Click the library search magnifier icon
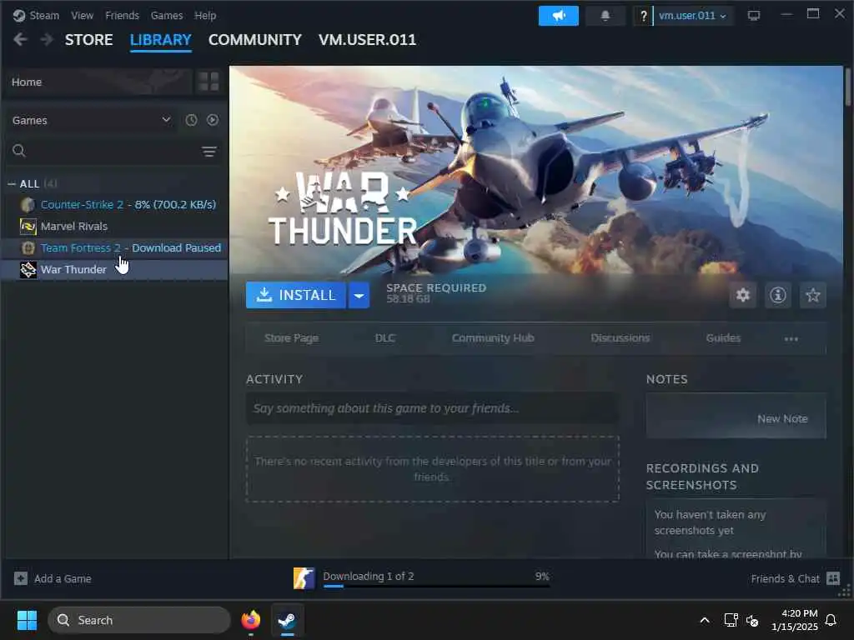 tap(19, 151)
